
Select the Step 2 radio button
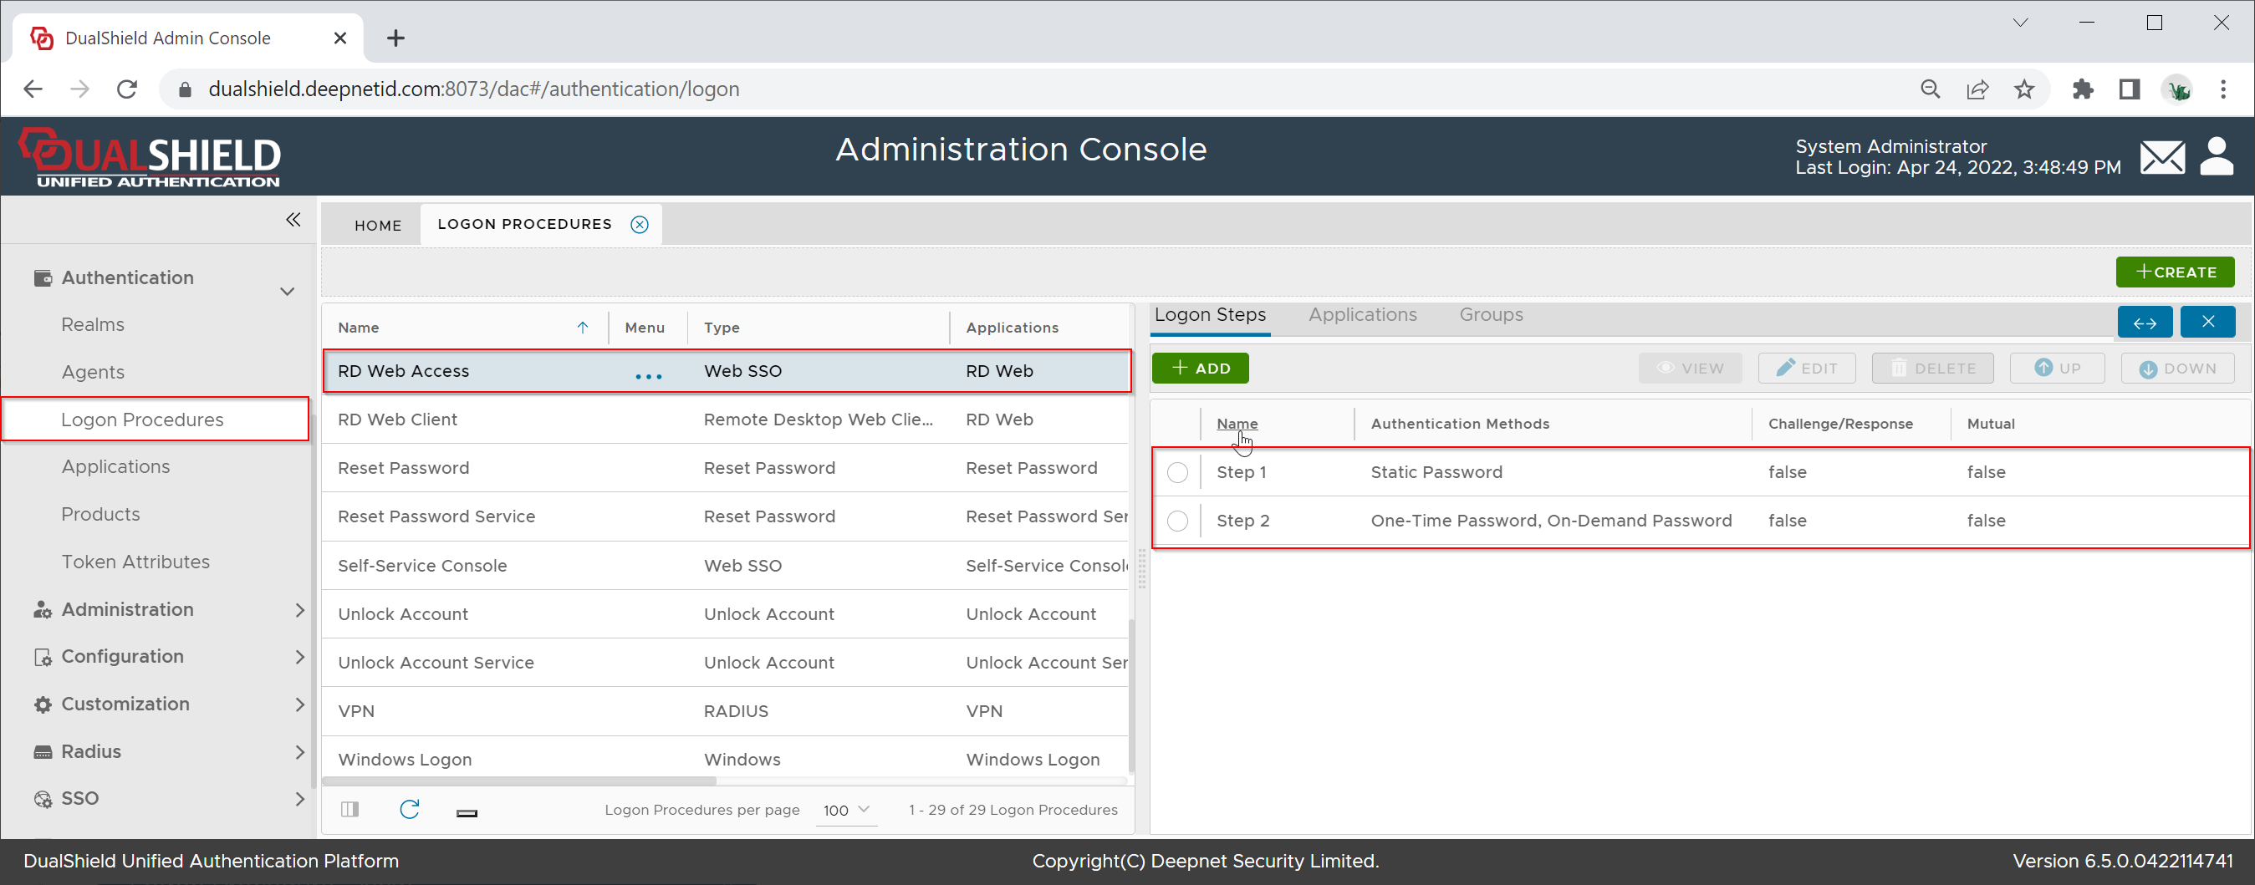[x=1177, y=521]
